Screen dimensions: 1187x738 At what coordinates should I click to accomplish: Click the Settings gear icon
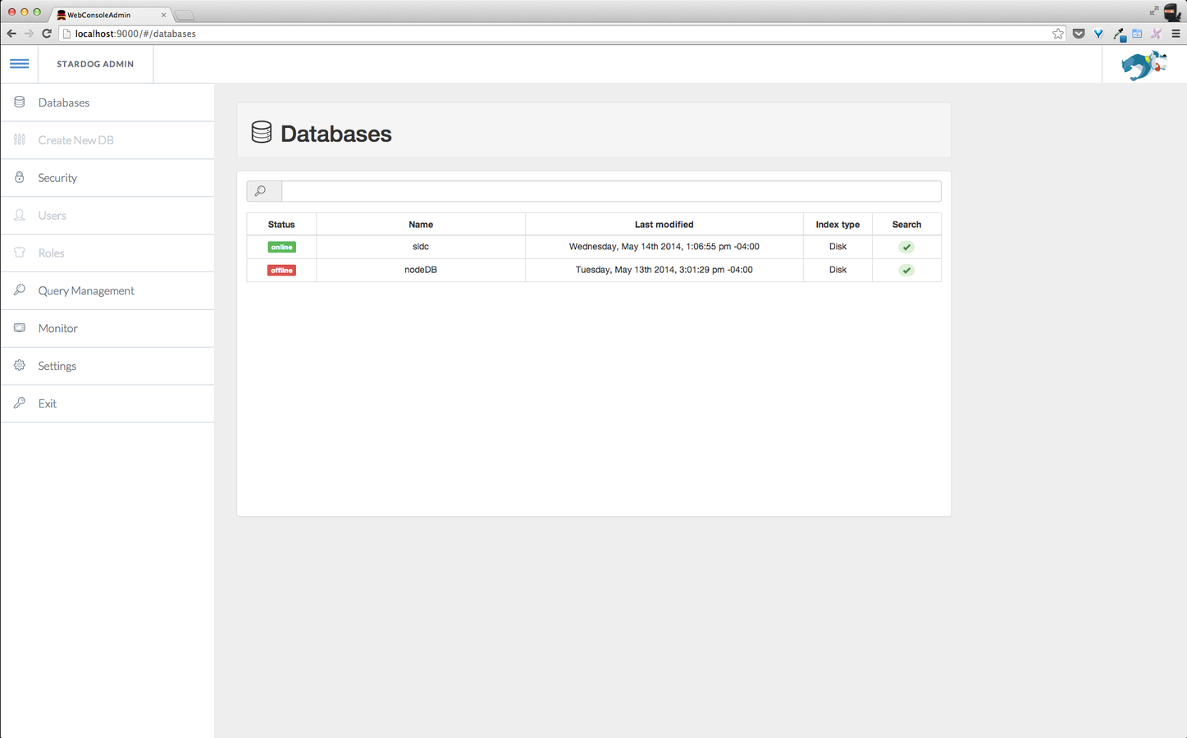click(20, 365)
